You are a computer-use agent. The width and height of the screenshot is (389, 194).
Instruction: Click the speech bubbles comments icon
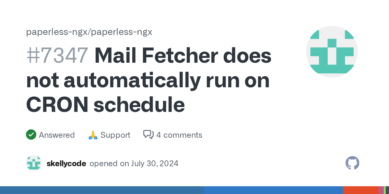[148, 135]
